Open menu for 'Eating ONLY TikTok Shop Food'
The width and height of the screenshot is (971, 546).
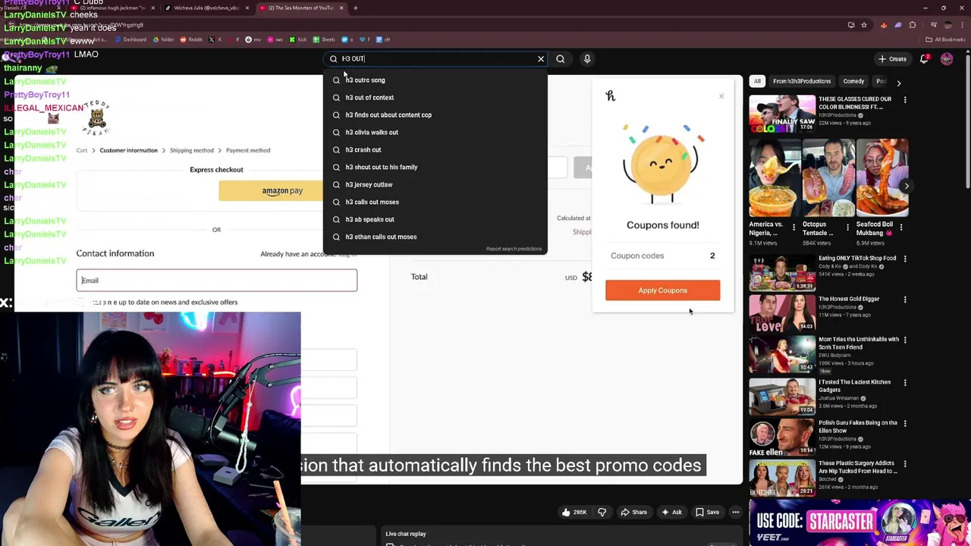905,259
